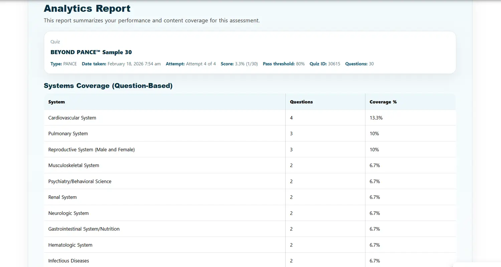Select the Neurologic System row
This screenshot has height=267, width=501.
[68, 213]
